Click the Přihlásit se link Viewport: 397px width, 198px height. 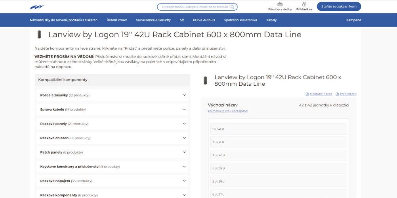(x=304, y=10)
